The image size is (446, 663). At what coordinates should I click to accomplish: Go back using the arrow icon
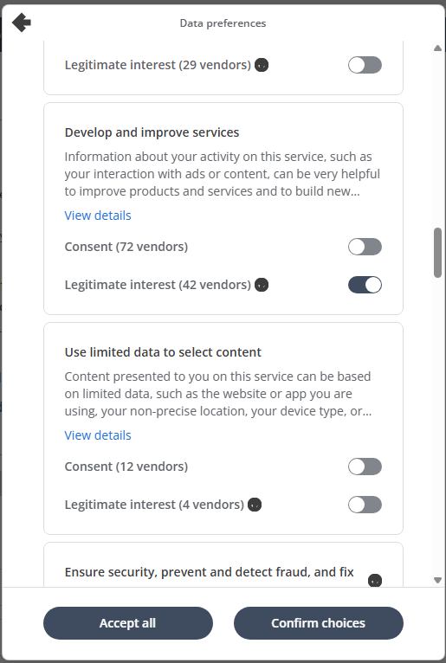coord(21,22)
